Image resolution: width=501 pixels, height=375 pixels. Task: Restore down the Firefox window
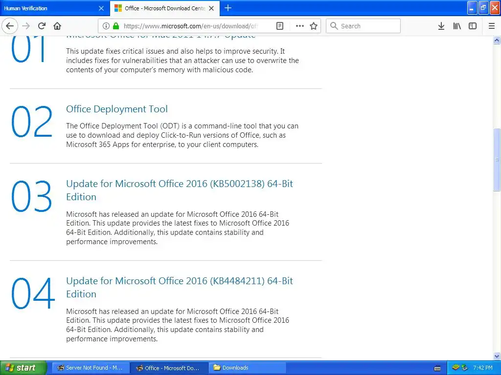click(483, 8)
